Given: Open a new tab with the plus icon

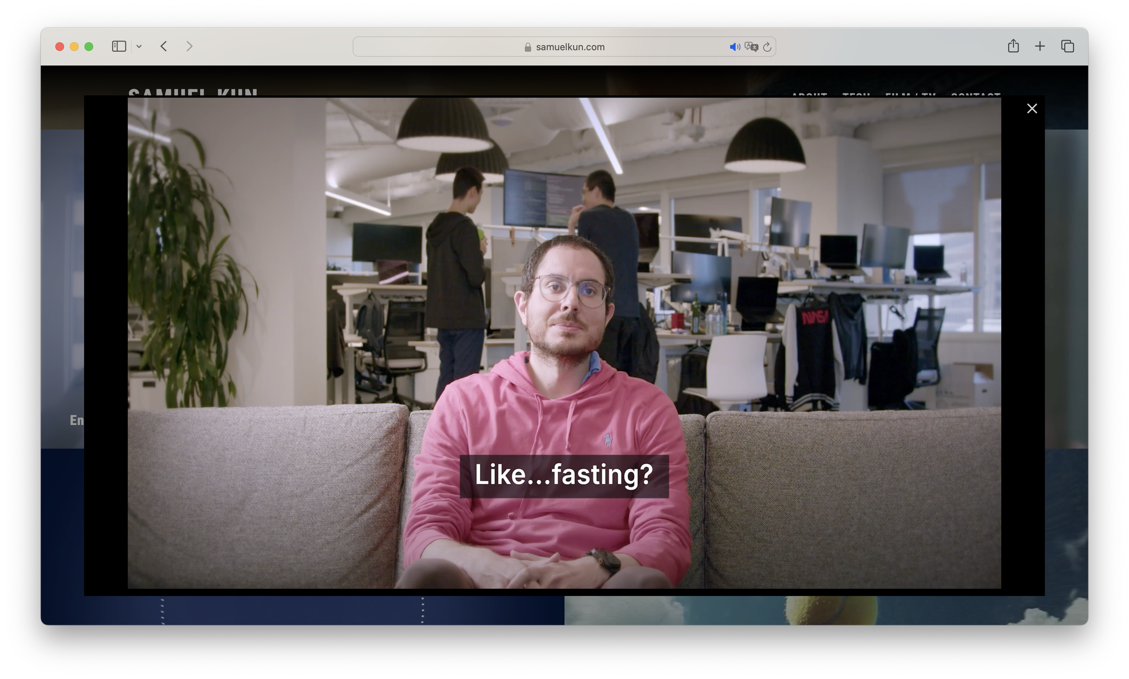Looking at the screenshot, I should (1039, 46).
